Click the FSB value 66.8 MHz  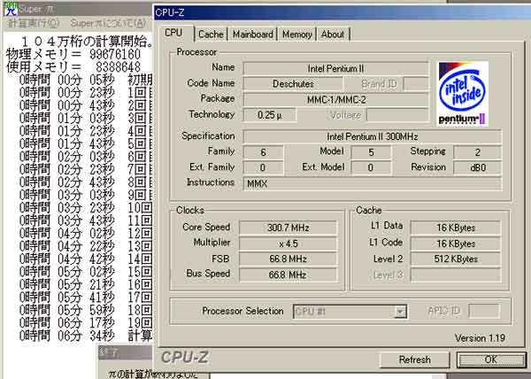click(x=289, y=259)
